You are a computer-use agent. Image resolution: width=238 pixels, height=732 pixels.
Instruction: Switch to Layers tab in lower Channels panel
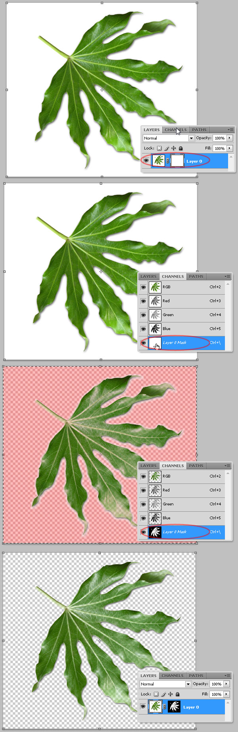(x=148, y=466)
